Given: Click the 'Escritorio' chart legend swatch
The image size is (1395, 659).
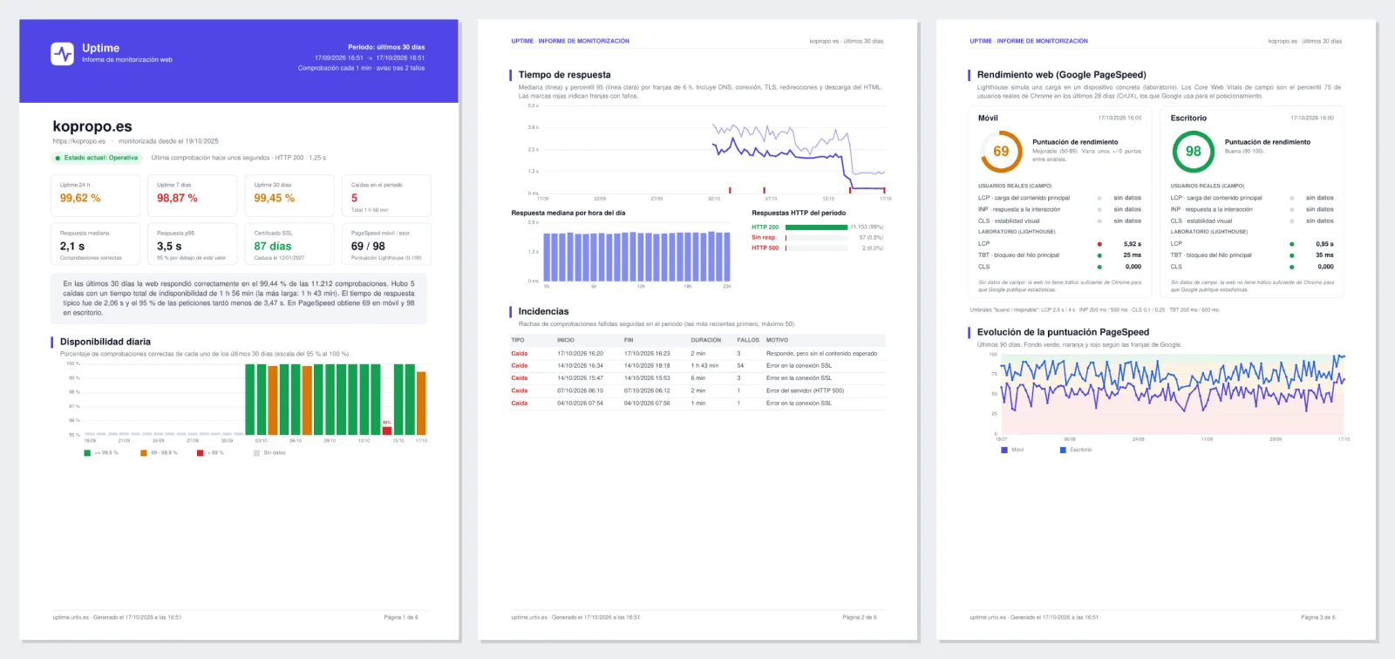Looking at the screenshot, I should click(x=1063, y=450).
